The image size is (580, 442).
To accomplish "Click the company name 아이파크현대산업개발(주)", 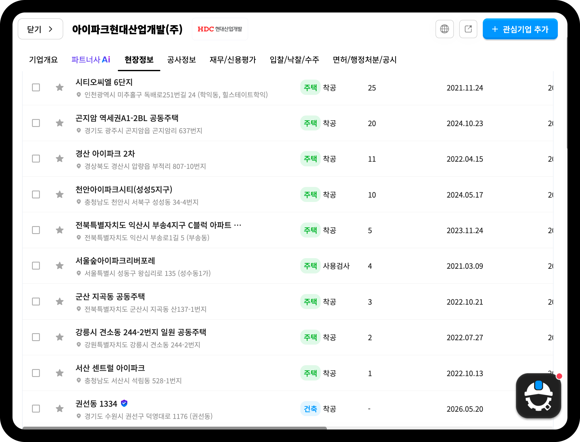I will tap(127, 29).
